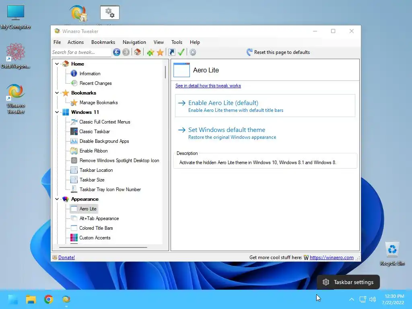Click the Colored Title Bars tree icon
This screenshot has height=309, width=412.
pos(74,228)
